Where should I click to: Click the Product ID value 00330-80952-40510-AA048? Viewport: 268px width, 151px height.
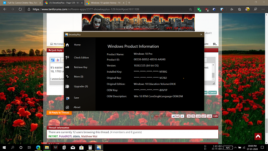tap(150, 59)
